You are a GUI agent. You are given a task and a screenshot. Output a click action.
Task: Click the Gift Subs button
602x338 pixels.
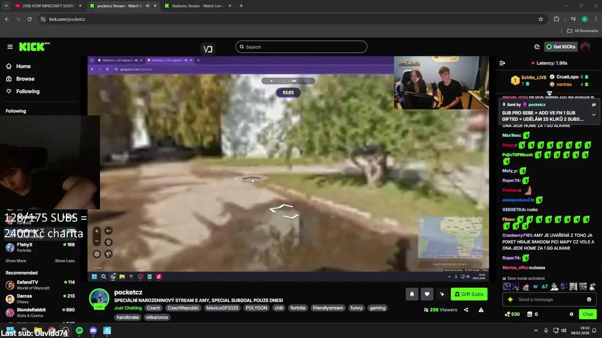(469, 294)
